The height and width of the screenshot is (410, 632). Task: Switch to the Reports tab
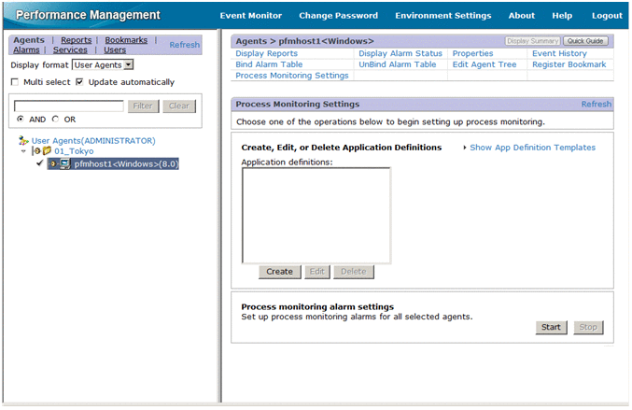[77, 40]
